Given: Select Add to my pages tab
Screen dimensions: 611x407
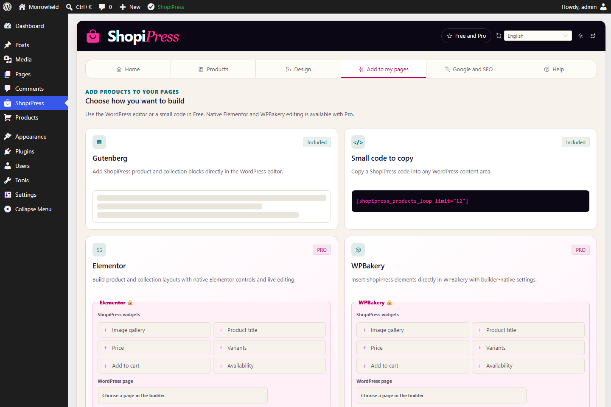Looking at the screenshot, I should [384, 69].
